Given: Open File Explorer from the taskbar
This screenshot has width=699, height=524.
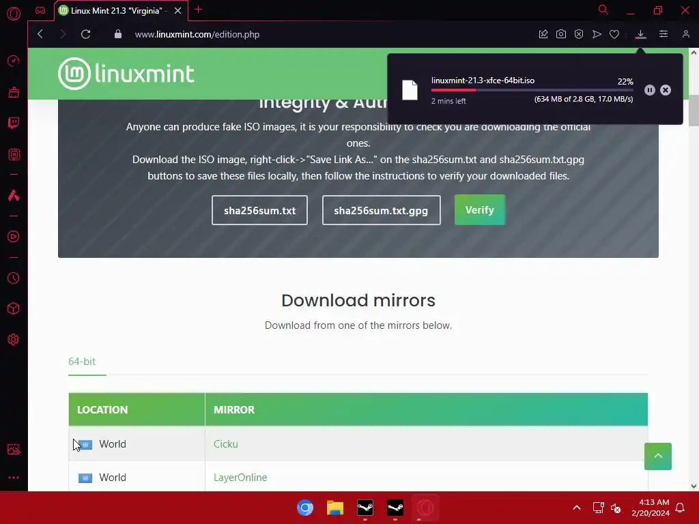Looking at the screenshot, I should [x=334, y=508].
